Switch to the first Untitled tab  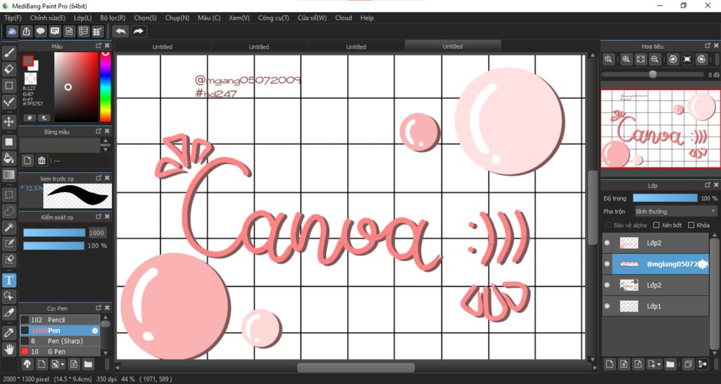click(163, 47)
